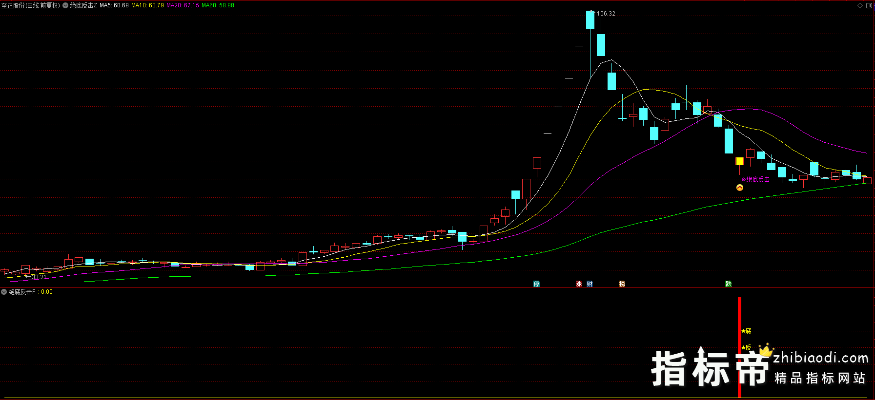Click the 至正股份(日线.前复权) title

30,5
